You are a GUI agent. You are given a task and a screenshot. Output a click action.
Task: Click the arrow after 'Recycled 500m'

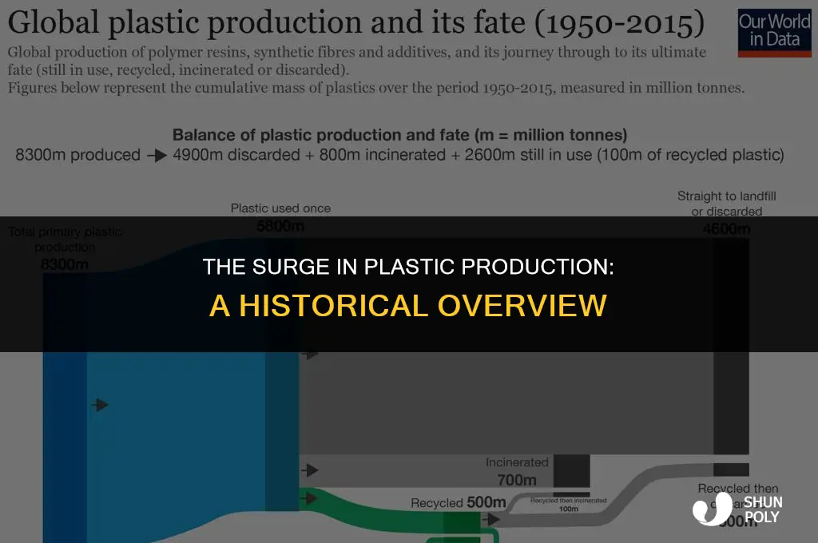(491, 519)
